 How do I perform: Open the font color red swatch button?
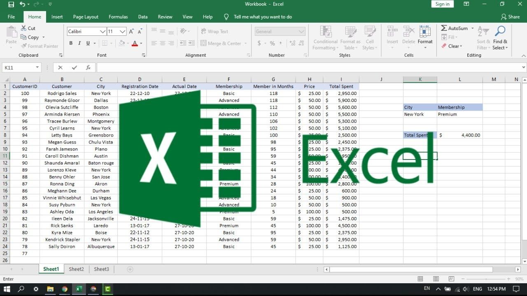(x=135, y=43)
